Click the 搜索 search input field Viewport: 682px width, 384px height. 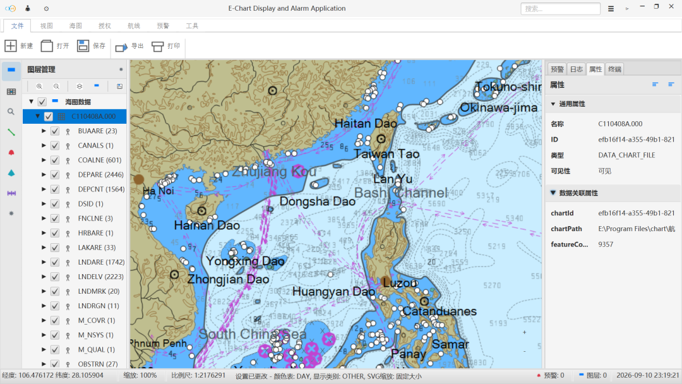[x=560, y=9]
